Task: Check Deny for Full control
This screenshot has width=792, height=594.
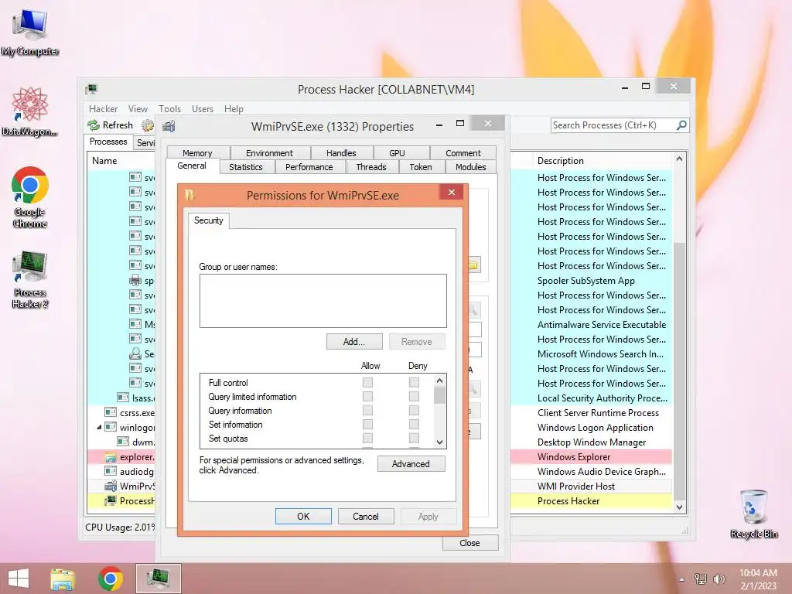Action: (x=414, y=382)
